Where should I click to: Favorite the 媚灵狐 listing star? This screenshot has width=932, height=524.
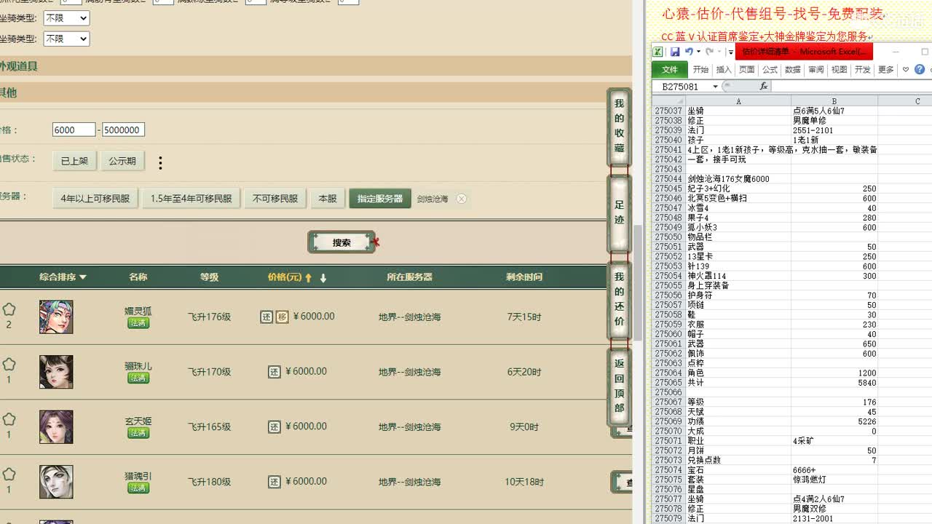[x=9, y=309]
